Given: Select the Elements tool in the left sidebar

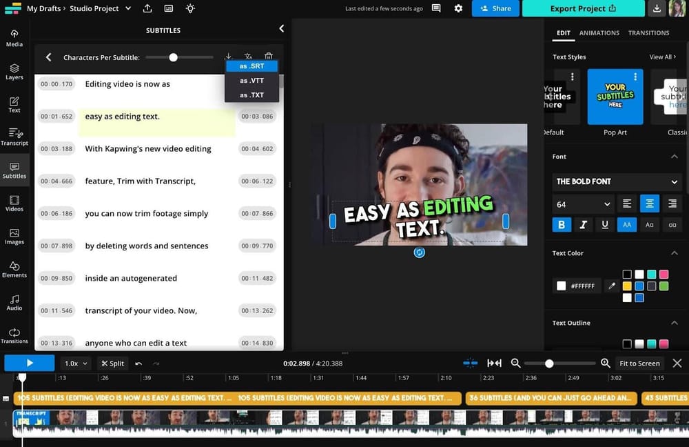Looking at the screenshot, I should 14,270.
